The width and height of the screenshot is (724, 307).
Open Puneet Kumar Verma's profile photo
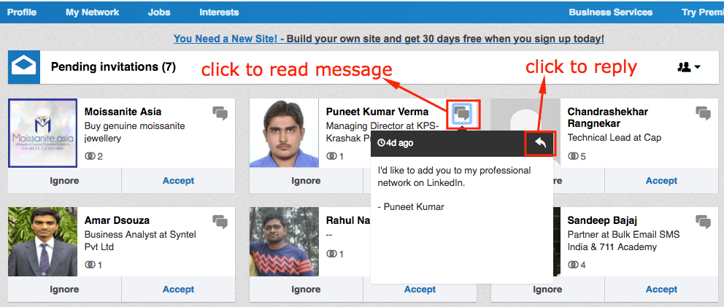tap(284, 133)
